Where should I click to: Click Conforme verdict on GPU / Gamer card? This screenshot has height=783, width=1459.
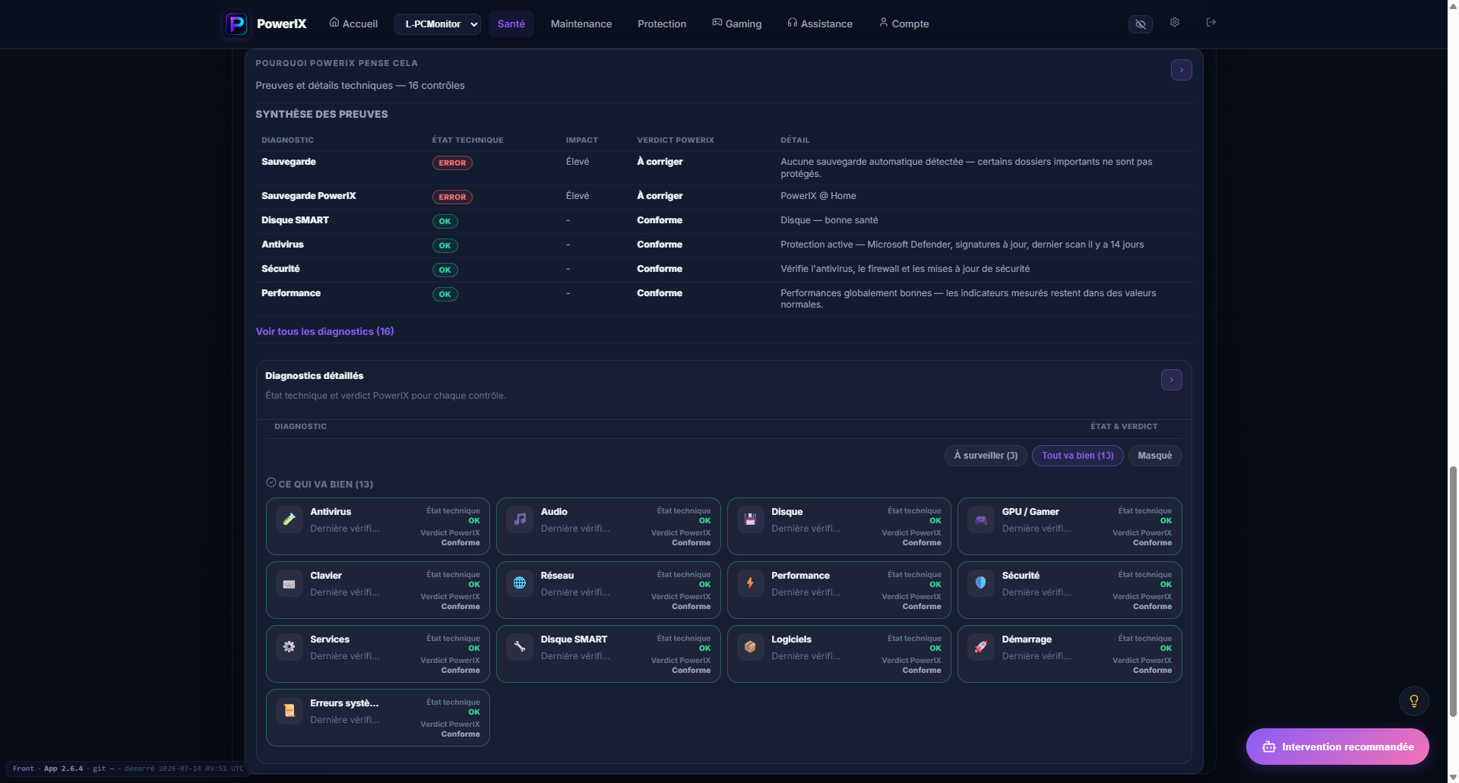tap(1152, 543)
